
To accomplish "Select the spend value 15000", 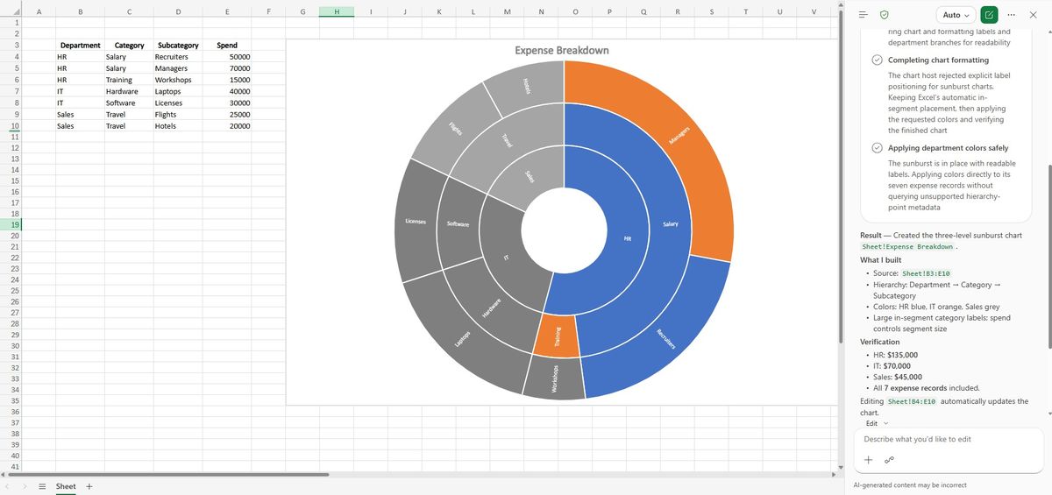I will pyautogui.click(x=227, y=80).
